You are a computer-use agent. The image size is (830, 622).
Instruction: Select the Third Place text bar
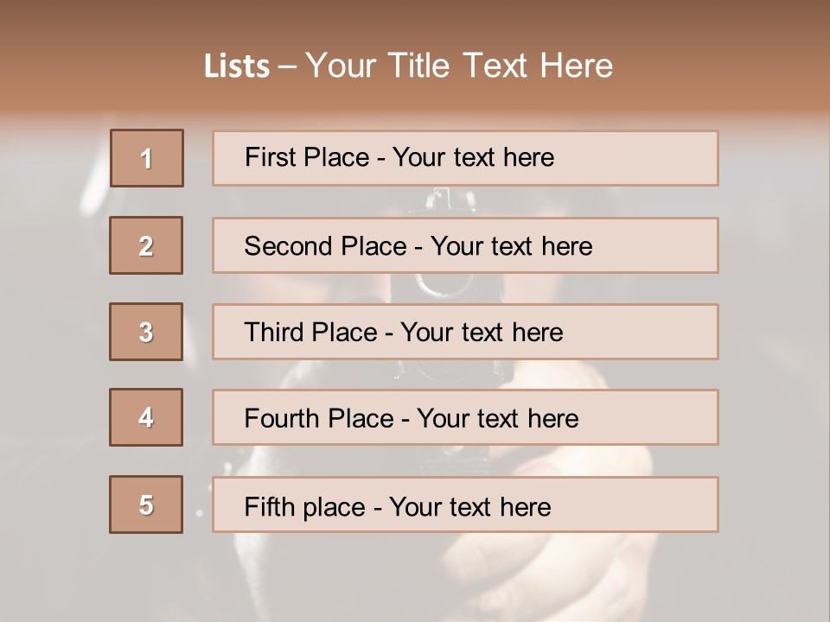point(465,332)
